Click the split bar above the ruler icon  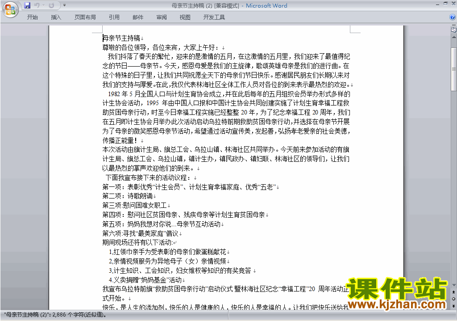[x=454, y=25]
